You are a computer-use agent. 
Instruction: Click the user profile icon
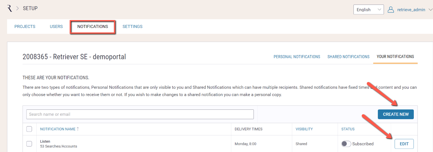coord(391,10)
